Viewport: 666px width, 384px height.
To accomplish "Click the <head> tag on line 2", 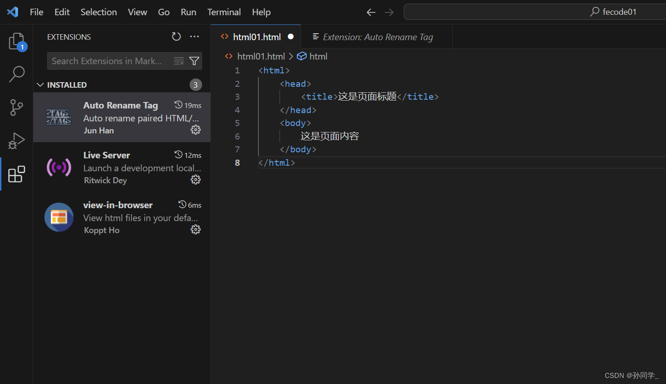I will pos(296,84).
